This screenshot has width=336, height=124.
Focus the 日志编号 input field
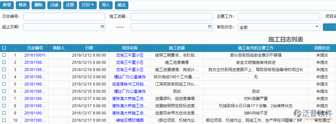click(64, 16)
